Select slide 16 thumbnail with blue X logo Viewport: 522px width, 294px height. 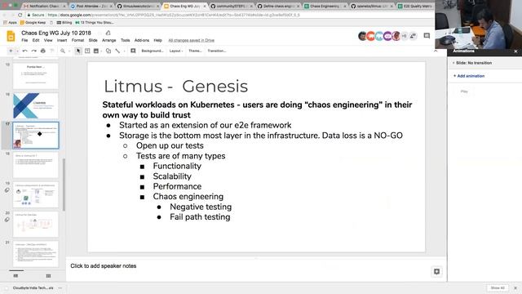(x=36, y=105)
